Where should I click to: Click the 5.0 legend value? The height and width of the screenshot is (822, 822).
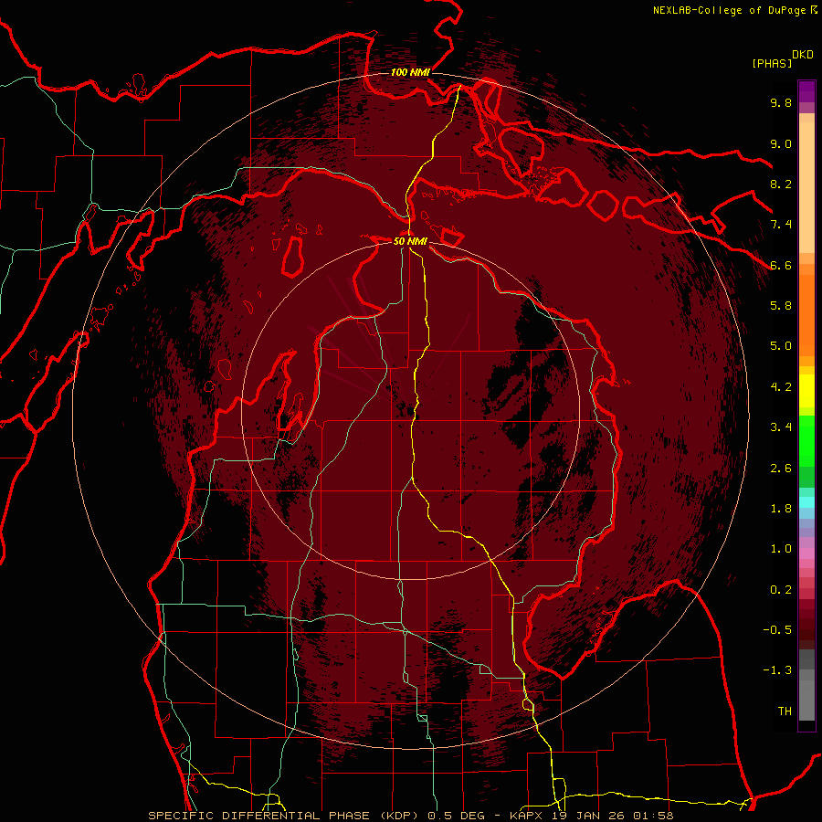coord(781,346)
